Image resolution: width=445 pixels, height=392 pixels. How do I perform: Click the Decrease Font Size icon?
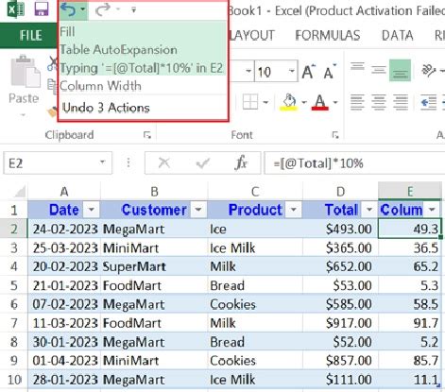[x=330, y=72]
